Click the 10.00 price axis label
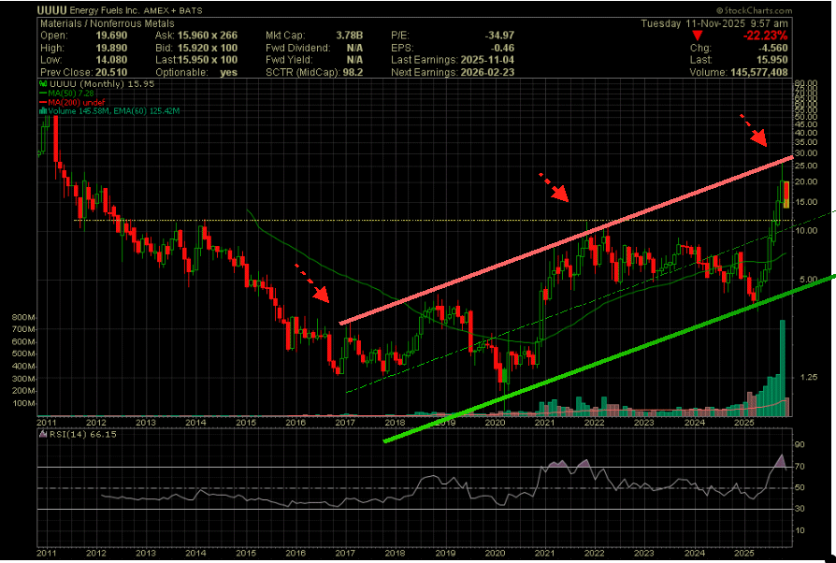 coord(806,231)
